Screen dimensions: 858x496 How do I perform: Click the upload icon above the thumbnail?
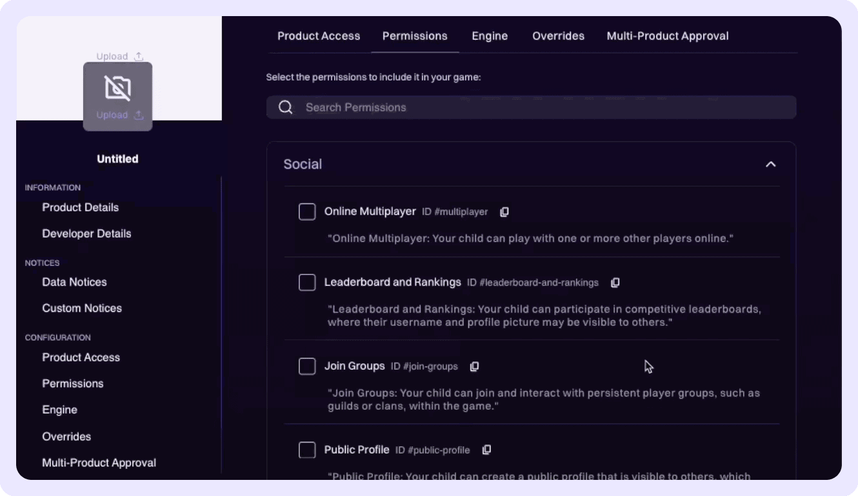click(138, 57)
